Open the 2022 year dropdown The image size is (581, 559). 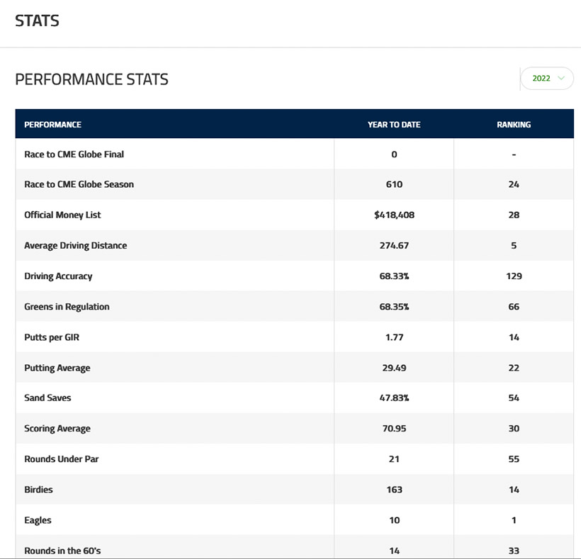(546, 79)
